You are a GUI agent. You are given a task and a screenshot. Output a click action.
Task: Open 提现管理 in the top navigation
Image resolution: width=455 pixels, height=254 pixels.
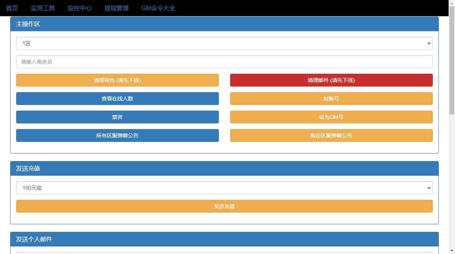(x=116, y=8)
